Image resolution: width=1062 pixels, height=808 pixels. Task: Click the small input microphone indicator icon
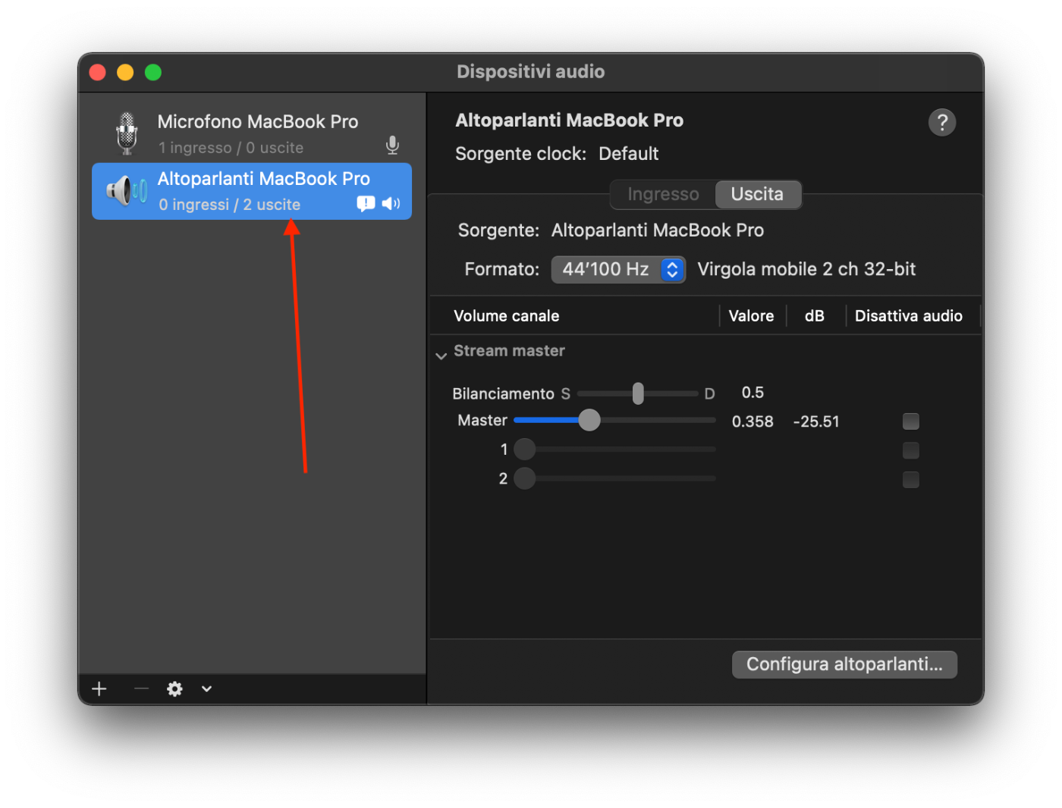[x=392, y=145]
